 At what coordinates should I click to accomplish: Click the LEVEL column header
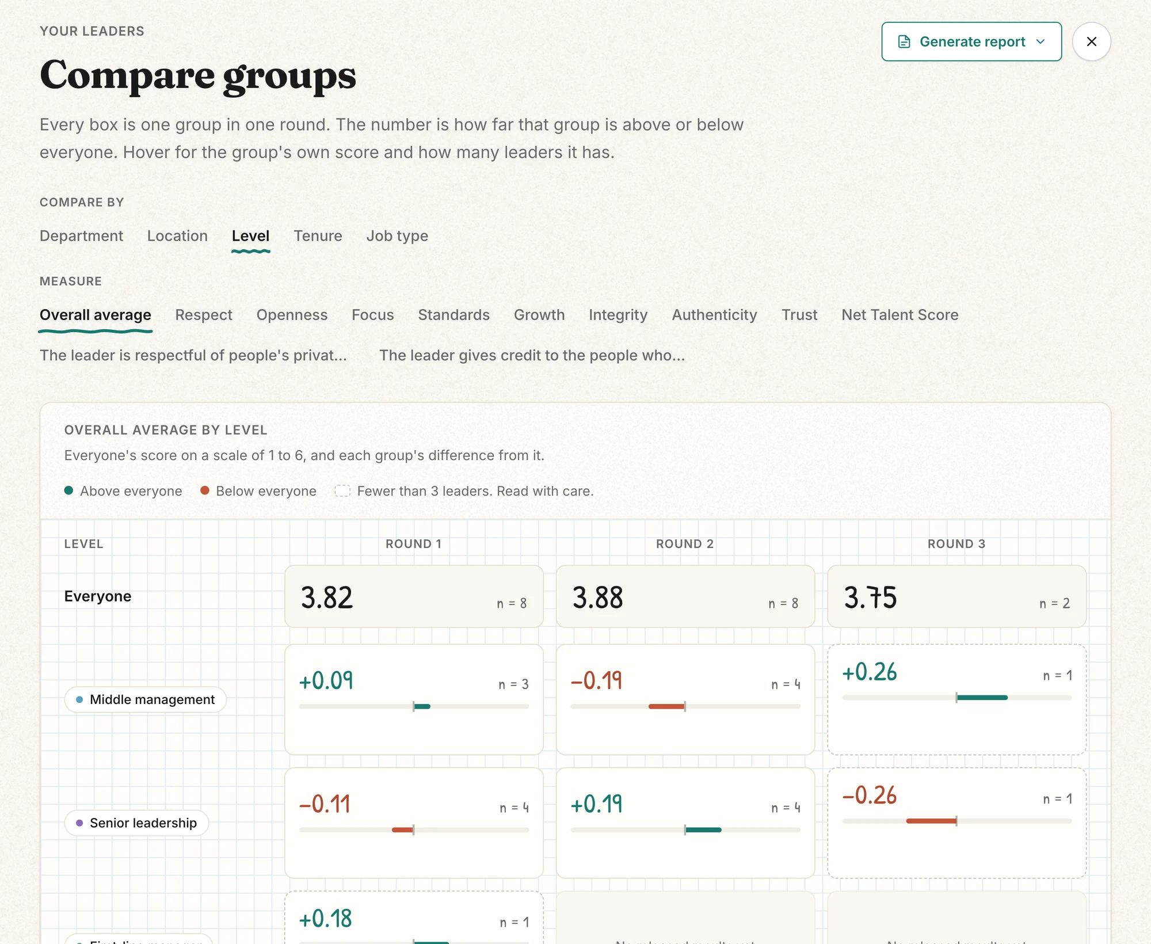coord(83,544)
